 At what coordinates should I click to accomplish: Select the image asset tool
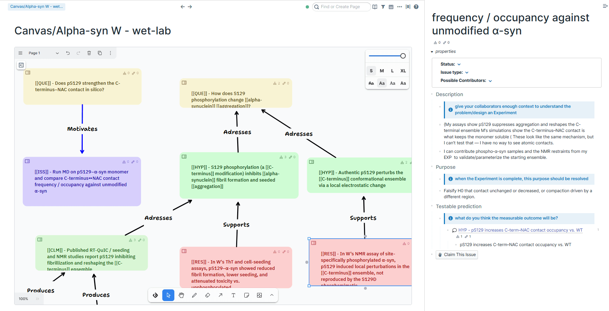pyautogui.click(x=260, y=295)
